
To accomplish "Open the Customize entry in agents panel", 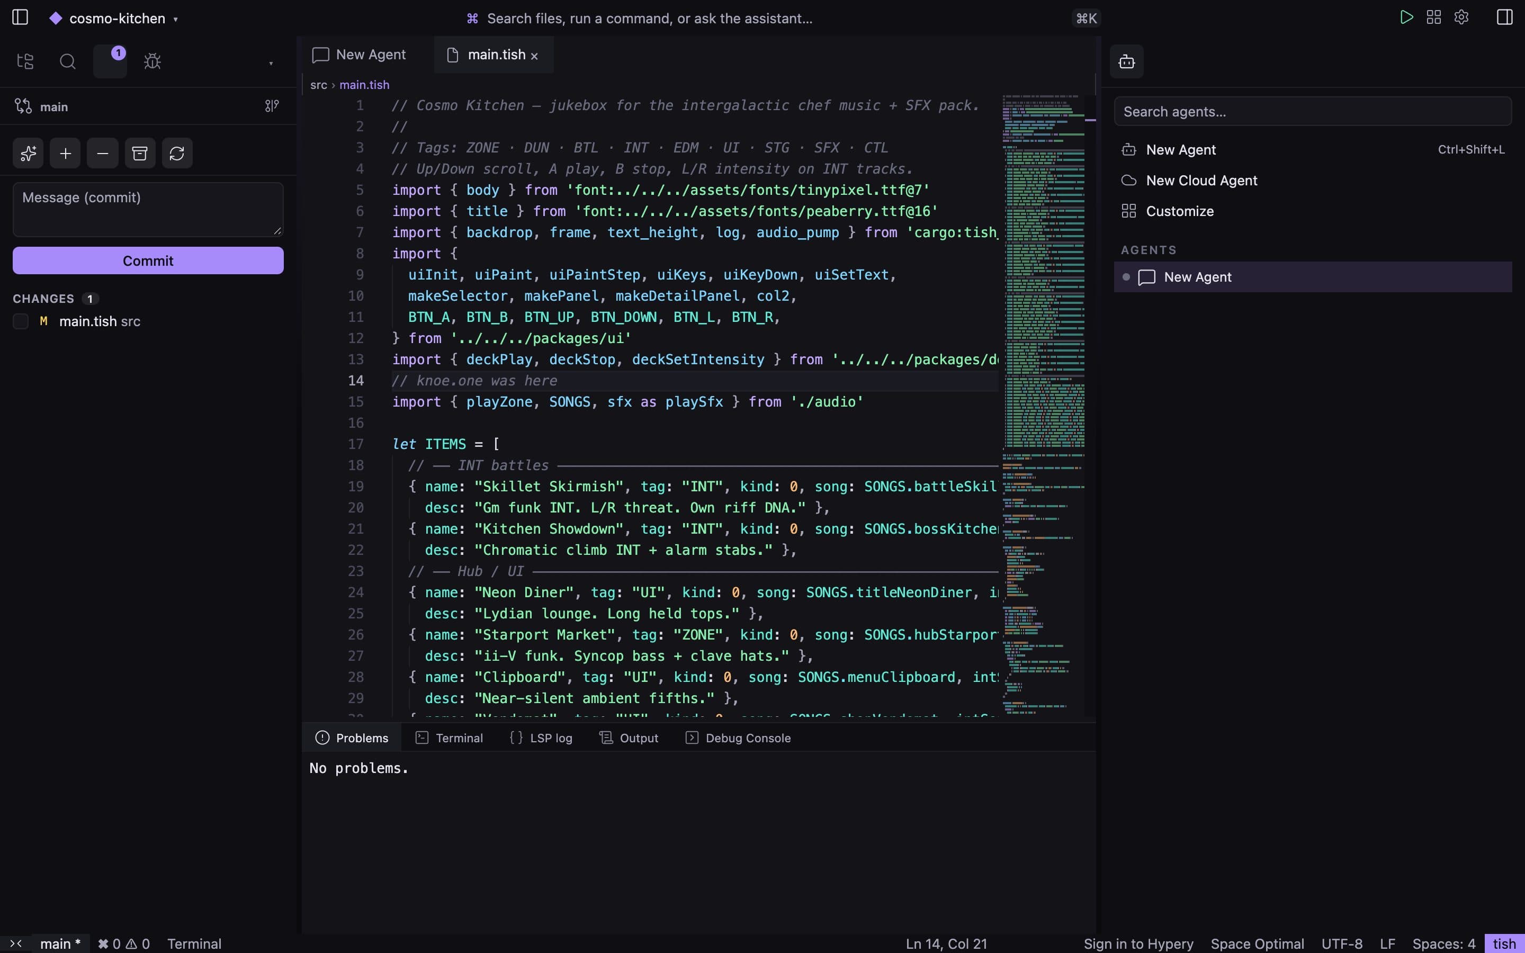I will tap(1313, 211).
